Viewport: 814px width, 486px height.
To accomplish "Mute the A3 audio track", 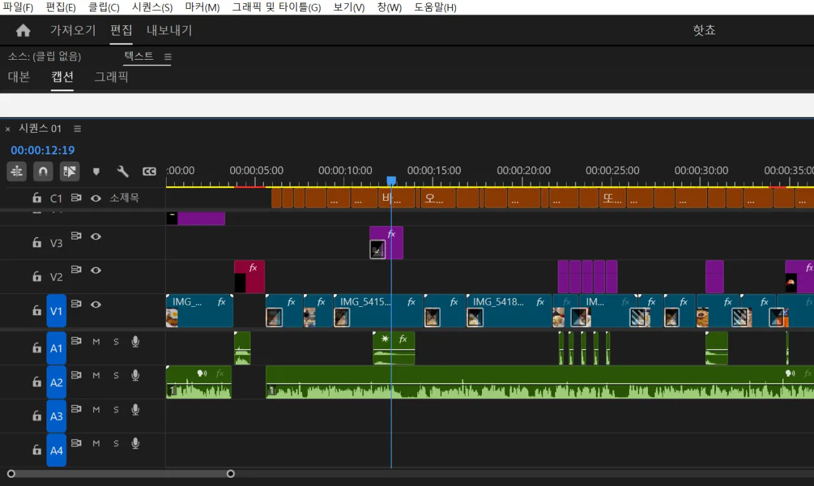I will (96, 410).
